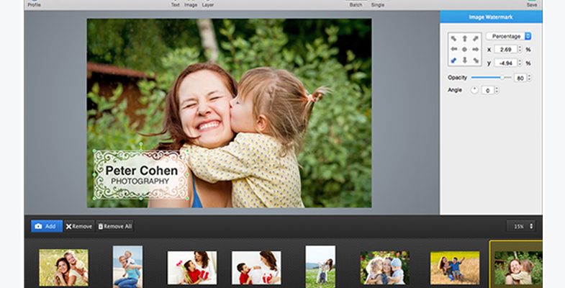
Task: Select thumbnail of family sitting in yellow field
Action: [x=455, y=268]
